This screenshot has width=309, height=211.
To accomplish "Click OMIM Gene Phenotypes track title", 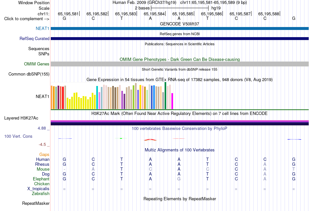I will (x=180, y=59).
